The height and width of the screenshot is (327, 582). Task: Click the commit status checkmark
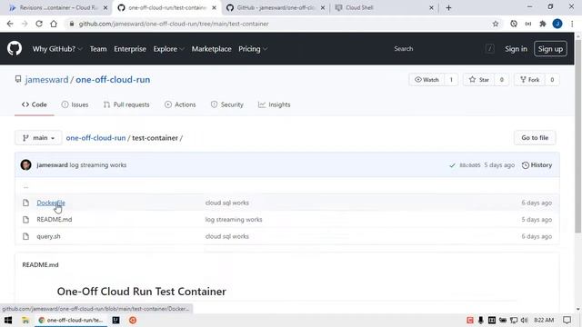point(452,165)
